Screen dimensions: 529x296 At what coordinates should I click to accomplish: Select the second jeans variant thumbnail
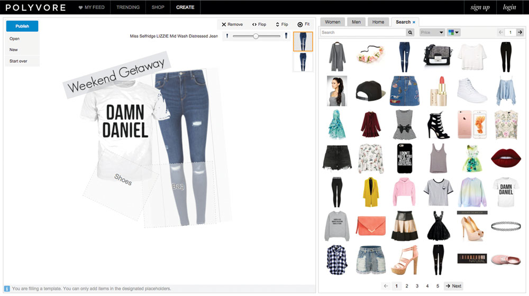pos(303,62)
